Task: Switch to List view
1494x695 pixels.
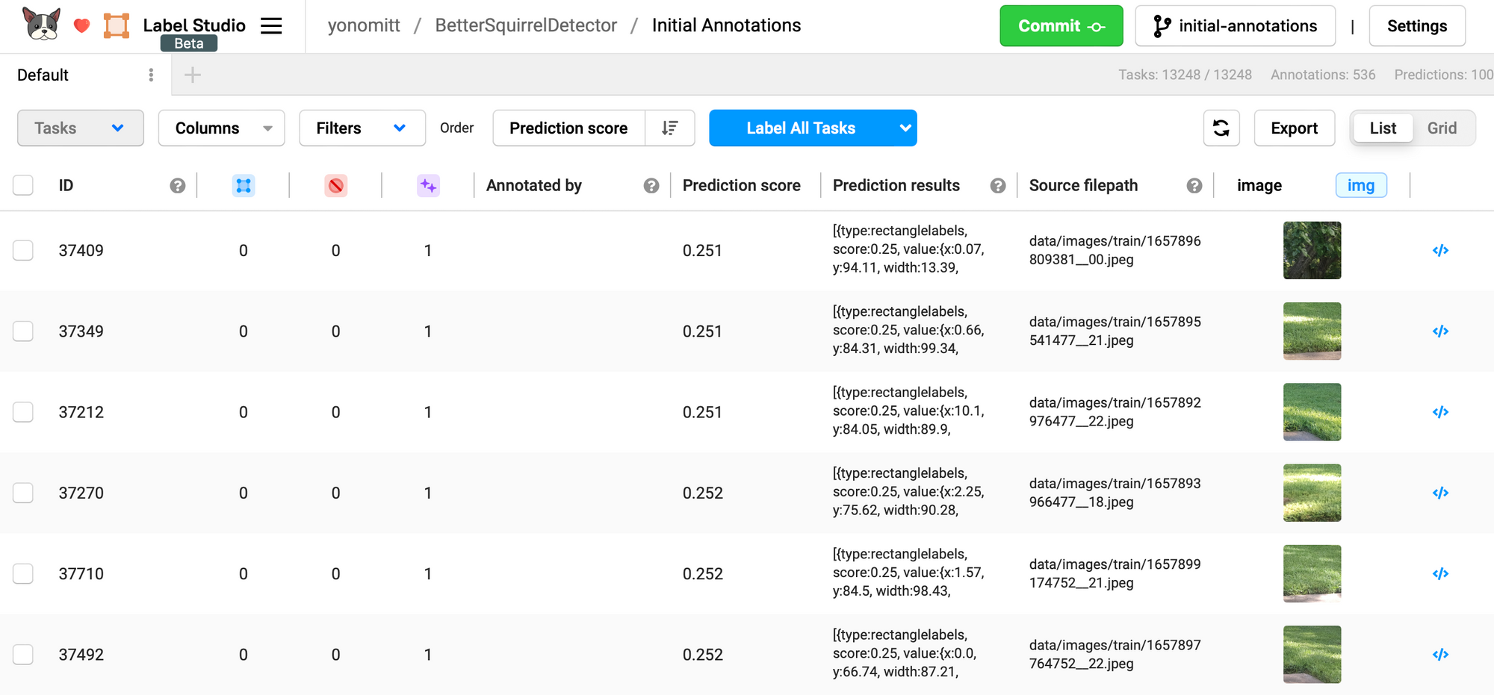Action: 1383,128
